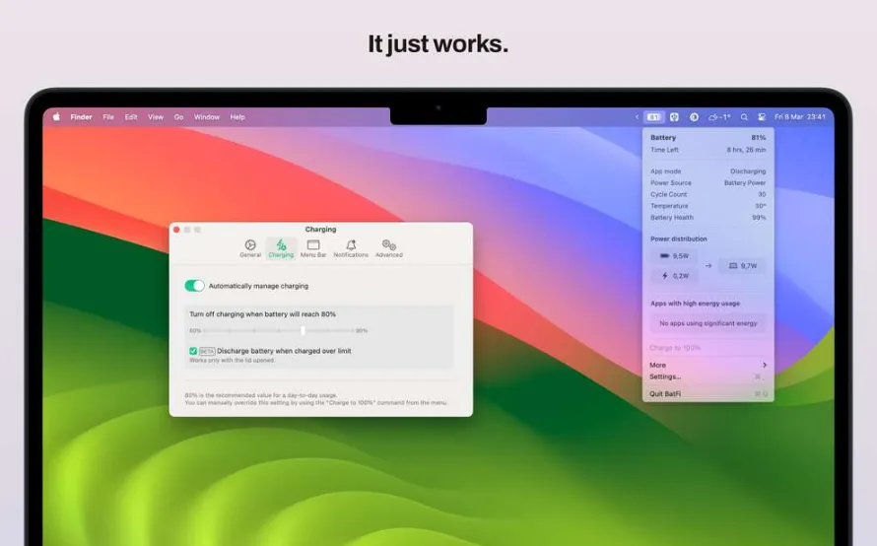The width and height of the screenshot is (877, 546).
Task: Close the Charging settings window
Action: 176,230
